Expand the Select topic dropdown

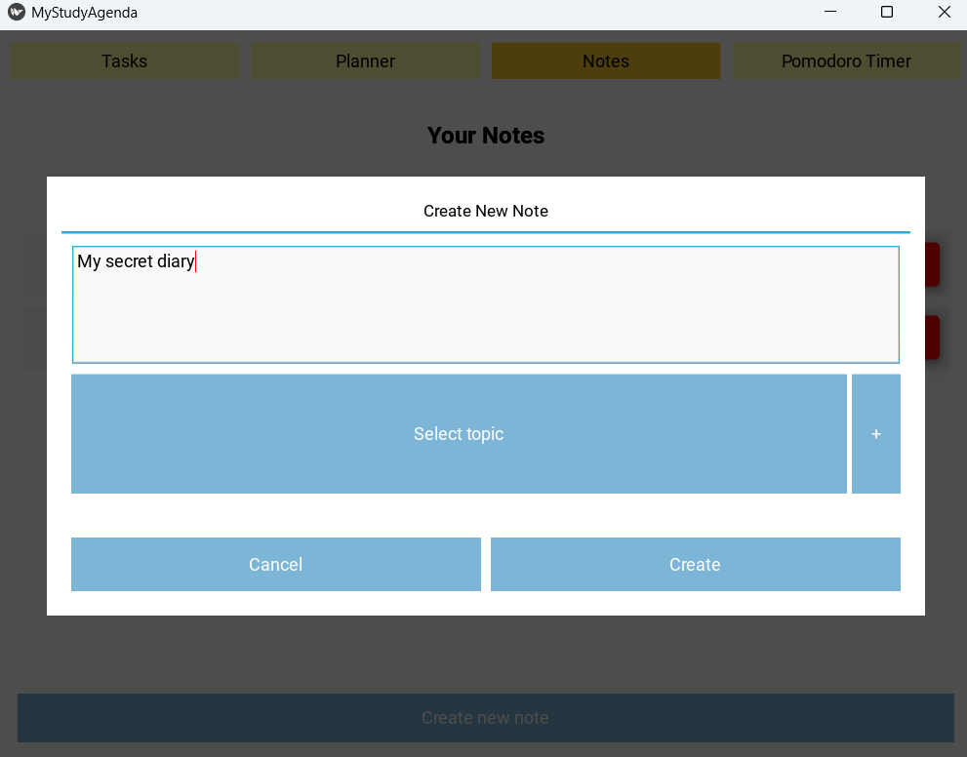click(459, 434)
